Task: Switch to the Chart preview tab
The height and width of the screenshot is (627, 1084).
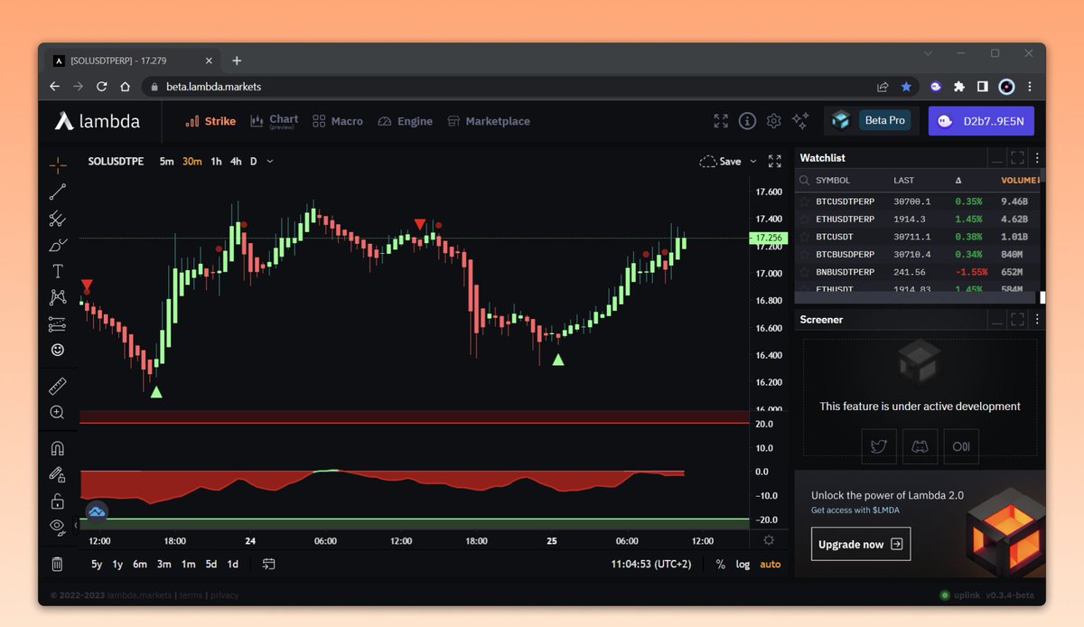Action: tap(274, 121)
